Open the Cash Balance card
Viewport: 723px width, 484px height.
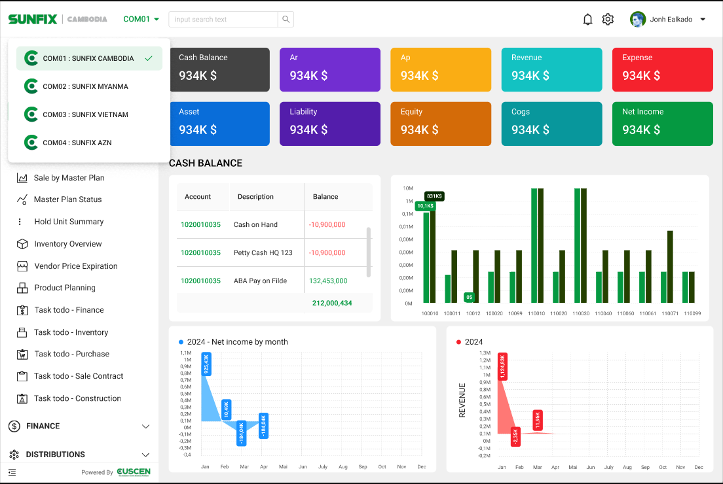219,69
